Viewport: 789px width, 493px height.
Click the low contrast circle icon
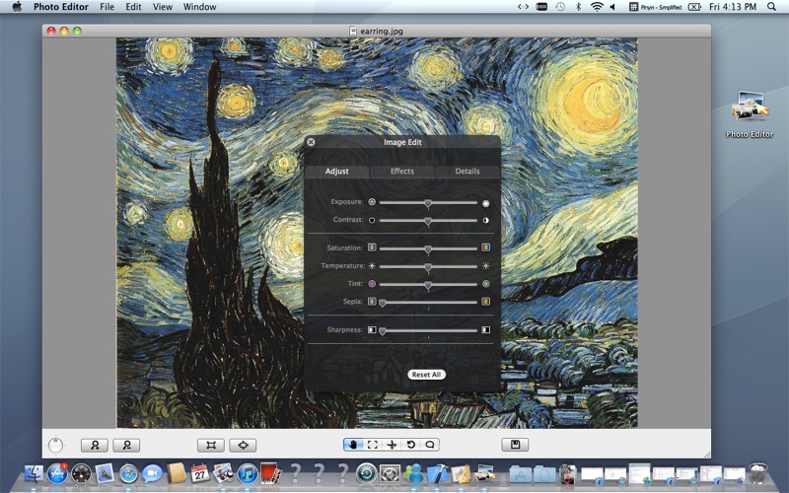point(372,220)
